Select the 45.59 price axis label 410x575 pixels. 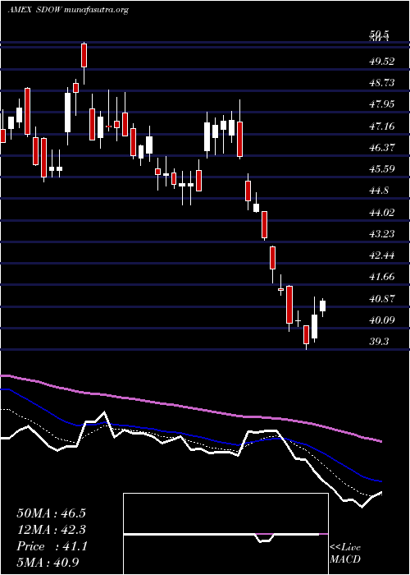[x=382, y=169]
